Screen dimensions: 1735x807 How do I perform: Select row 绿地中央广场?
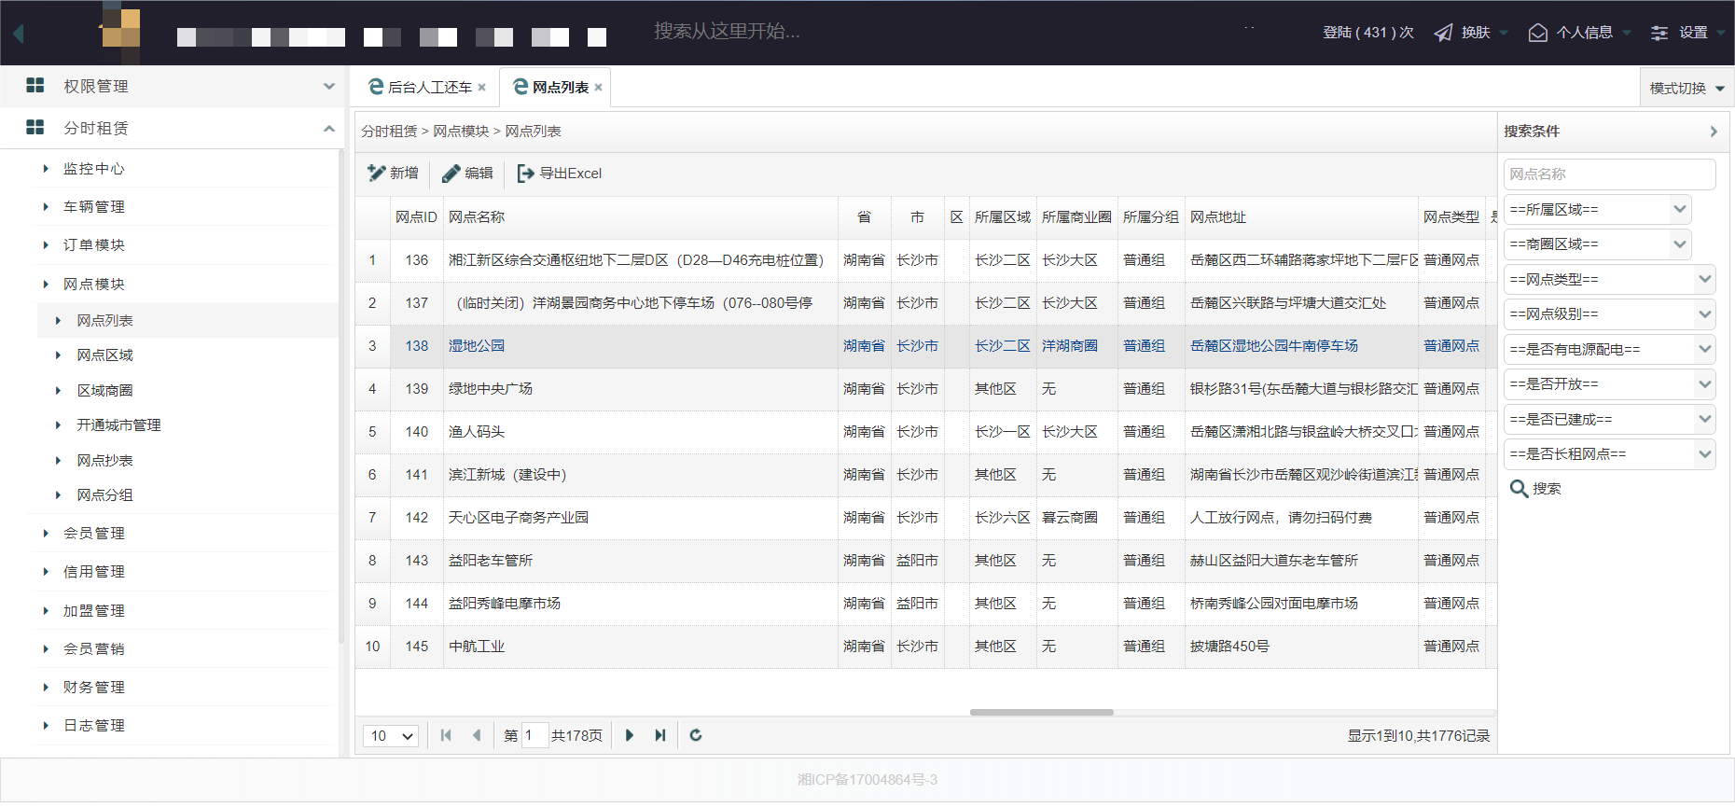(x=925, y=389)
